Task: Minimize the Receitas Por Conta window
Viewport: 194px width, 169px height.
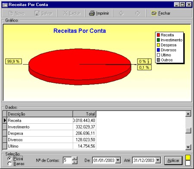Action: point(177,5)
